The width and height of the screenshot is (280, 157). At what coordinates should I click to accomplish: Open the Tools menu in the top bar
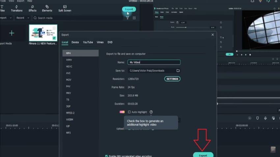click(x=3, y=1)
